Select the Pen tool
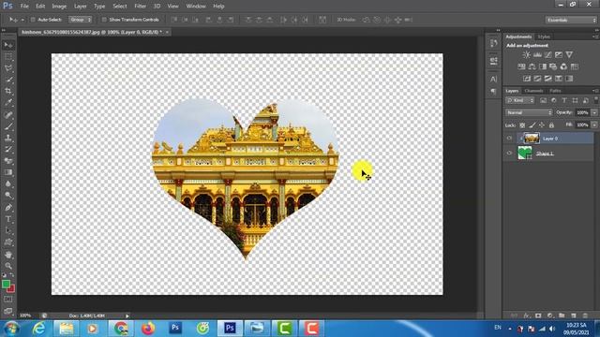The width and height of the screenshot is (600, 337). click(8, 208)
